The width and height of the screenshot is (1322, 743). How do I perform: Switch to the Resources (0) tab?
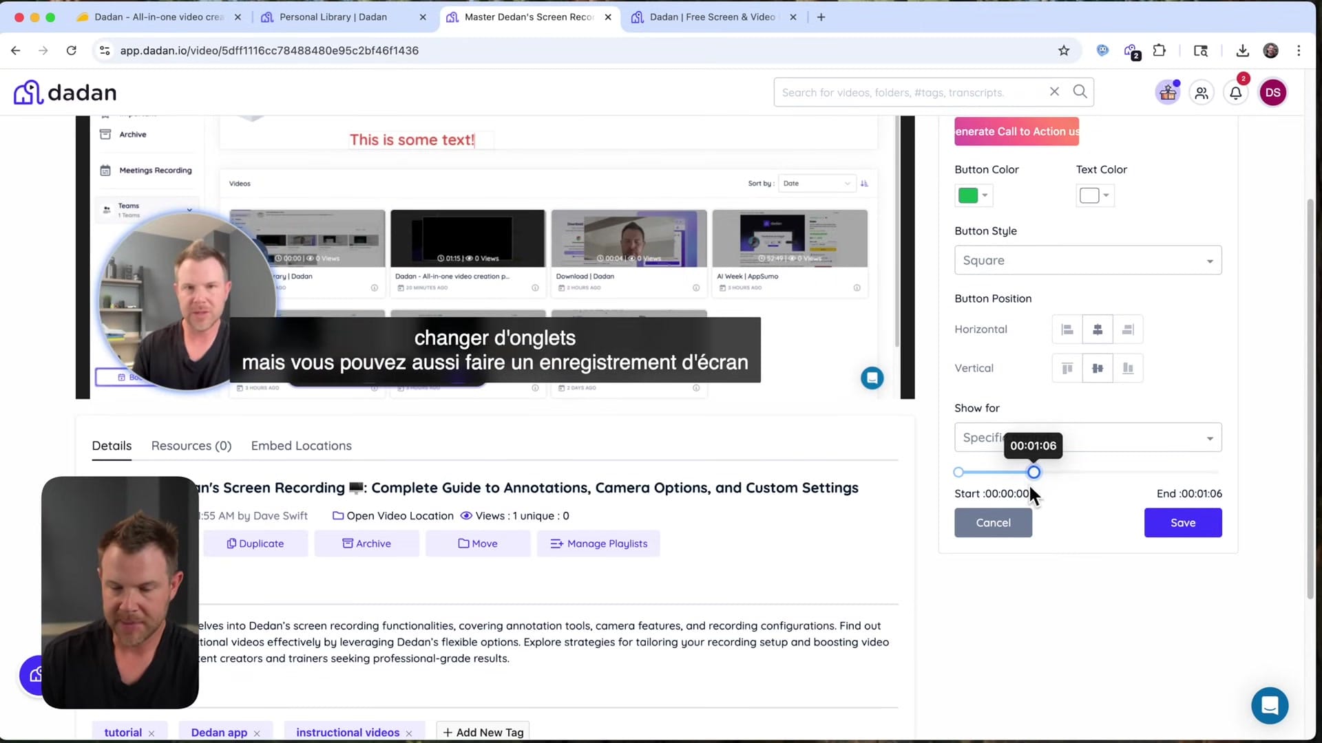click(191, 446)
